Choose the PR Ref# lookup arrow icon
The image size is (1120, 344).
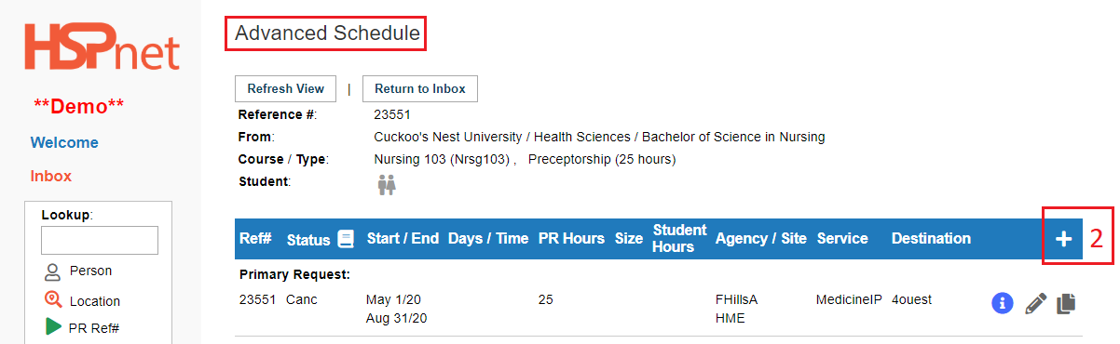[x=53, y=327]
